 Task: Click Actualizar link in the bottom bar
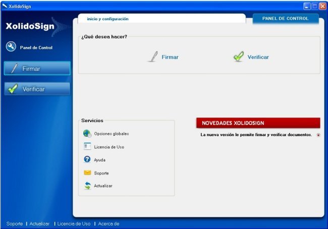(x=39, y=223)
